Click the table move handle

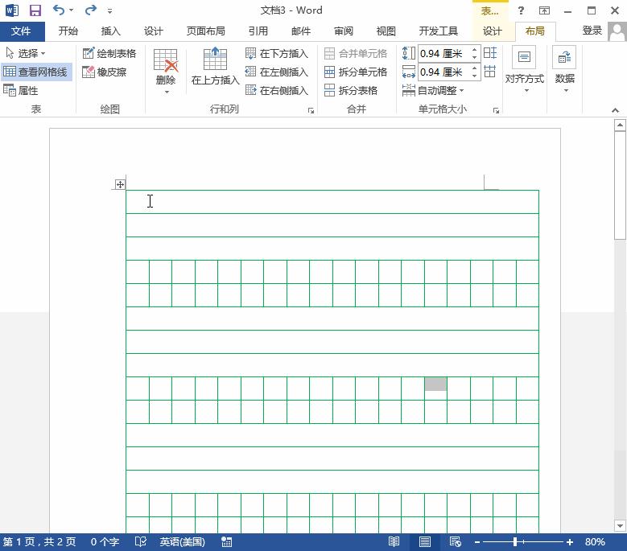(x=120, y=184)
